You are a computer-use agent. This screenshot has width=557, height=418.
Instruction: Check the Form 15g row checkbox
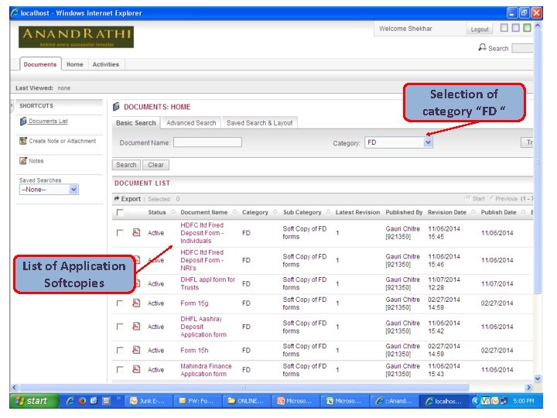[x=120, y=303]
